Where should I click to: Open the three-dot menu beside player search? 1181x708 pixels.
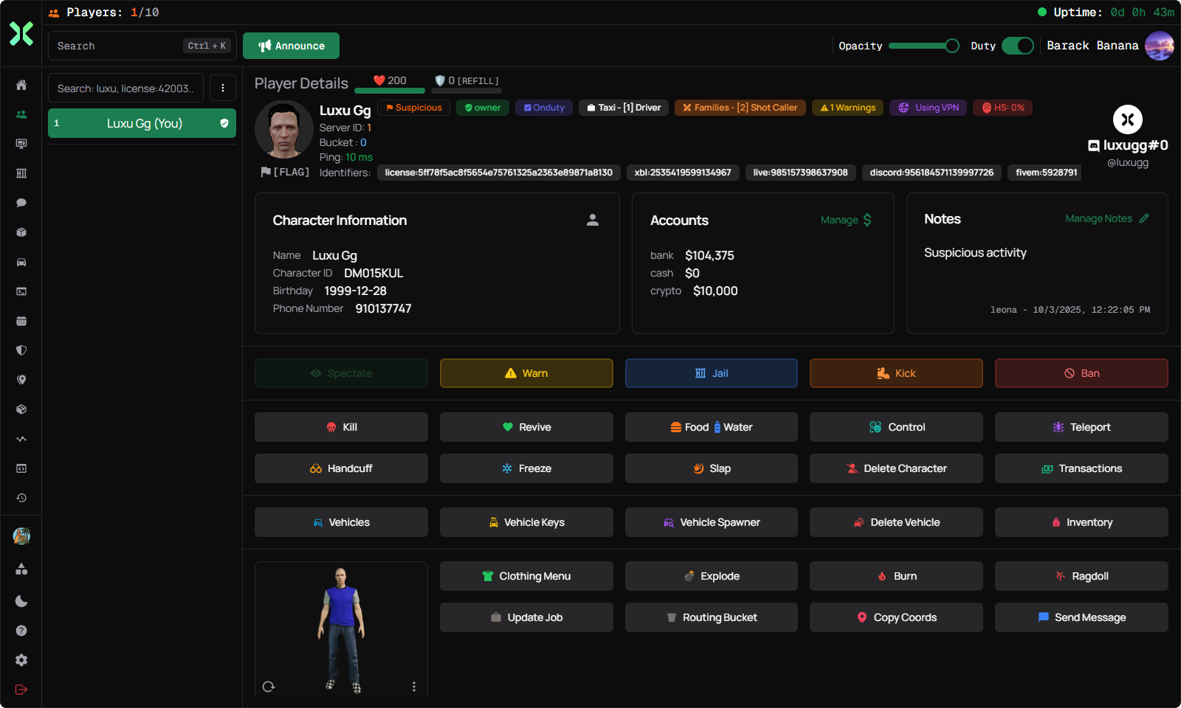tap(223, 88)
